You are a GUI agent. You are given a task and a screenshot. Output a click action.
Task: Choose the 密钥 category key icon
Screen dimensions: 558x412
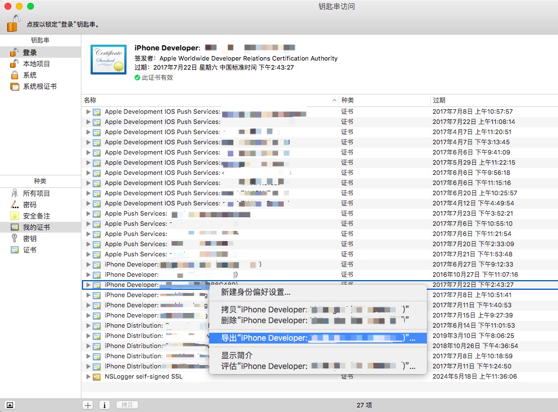point(15,239)
